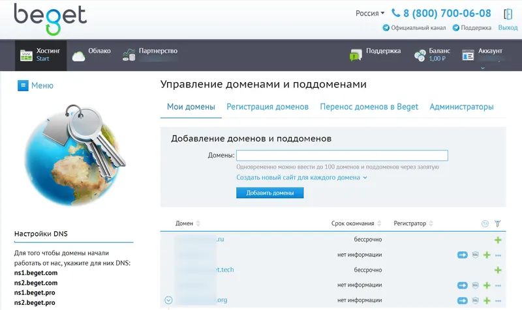Click the round refresh icon in table header
The width and height of the screenshot is (522, 310).
coord(485,223)
